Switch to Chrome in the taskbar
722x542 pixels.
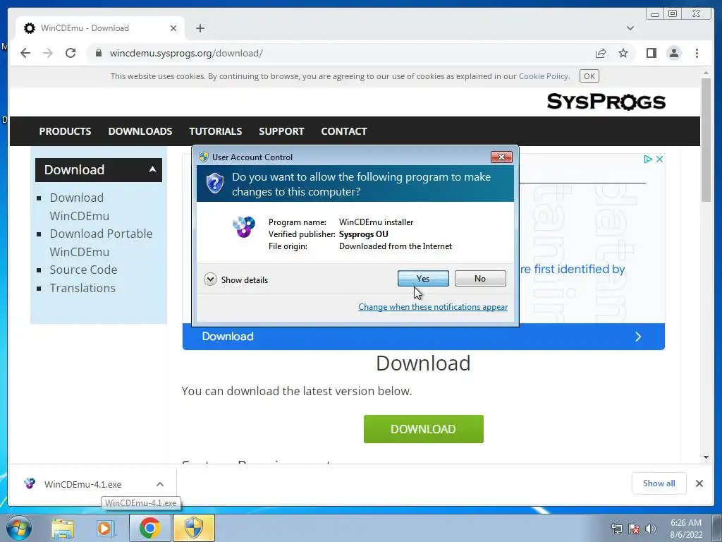point(149,528)
